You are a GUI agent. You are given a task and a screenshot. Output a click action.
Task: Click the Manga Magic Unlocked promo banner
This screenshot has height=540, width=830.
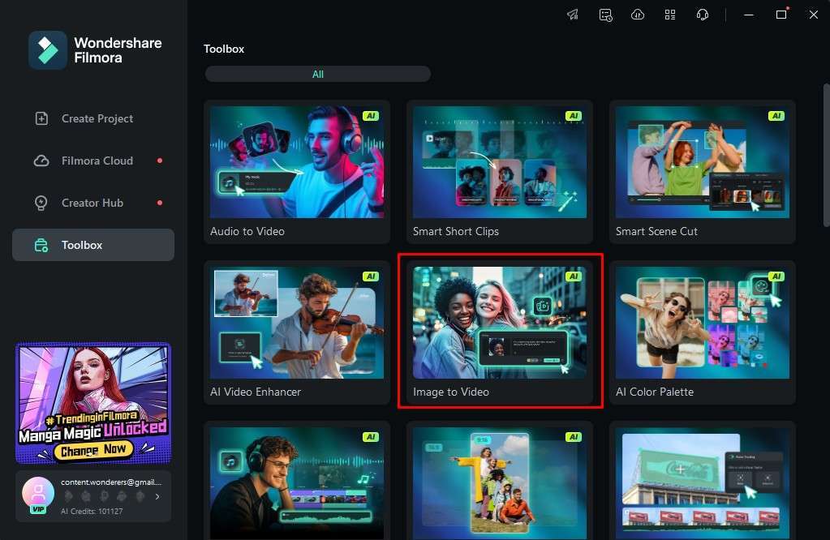point(93,403)
